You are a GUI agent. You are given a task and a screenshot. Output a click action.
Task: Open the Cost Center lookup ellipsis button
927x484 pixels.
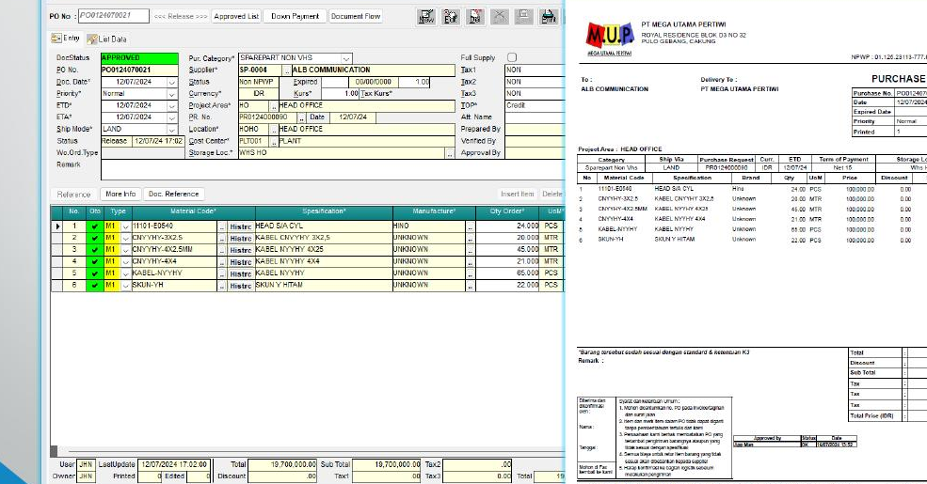pyautogui.click(x=274, y=141)
